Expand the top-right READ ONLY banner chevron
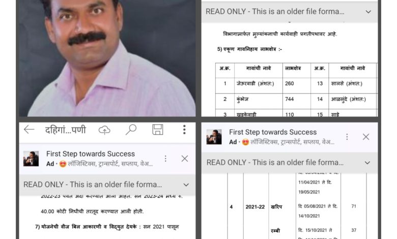The image size is (397, 239). (368, 12)
